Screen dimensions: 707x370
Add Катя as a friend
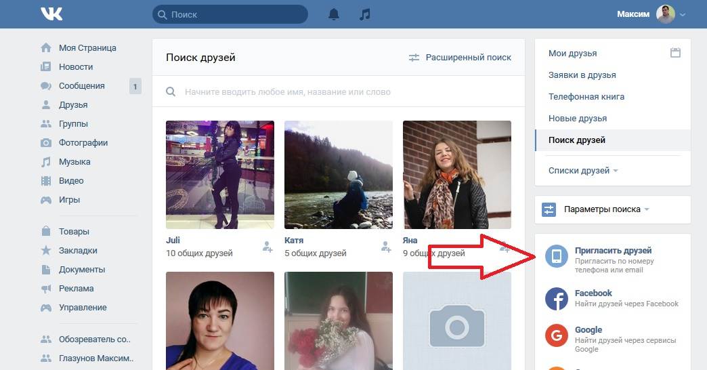coord(386,247)
